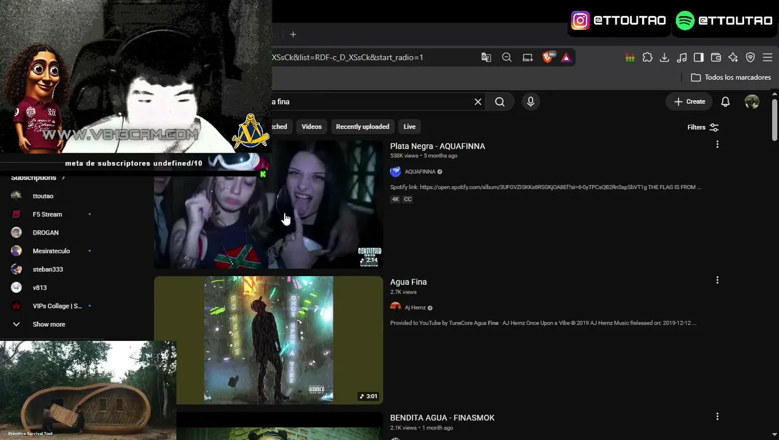Image resolution: width=779 pixels, height=440 pixels.
Task: Open the Primitive Survival Tool mini video
Action: pyautogui.click(x=88, y=390)
